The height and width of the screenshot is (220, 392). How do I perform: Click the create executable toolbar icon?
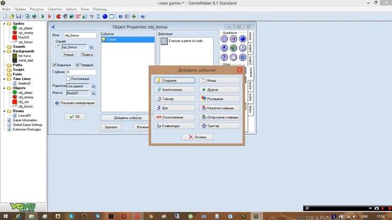27,16
